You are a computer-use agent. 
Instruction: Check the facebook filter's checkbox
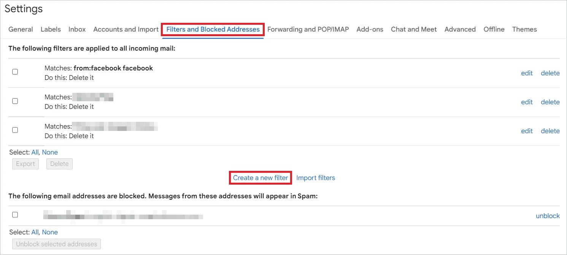(x=15, y=72)
